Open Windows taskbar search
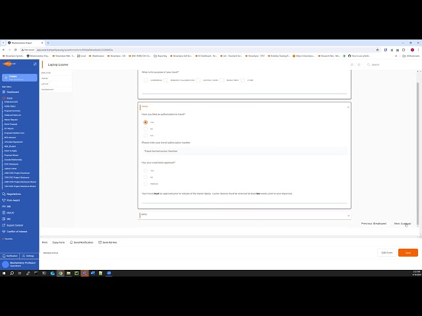The width and height of the screenshot is (422, 316). tap(12, 273)
